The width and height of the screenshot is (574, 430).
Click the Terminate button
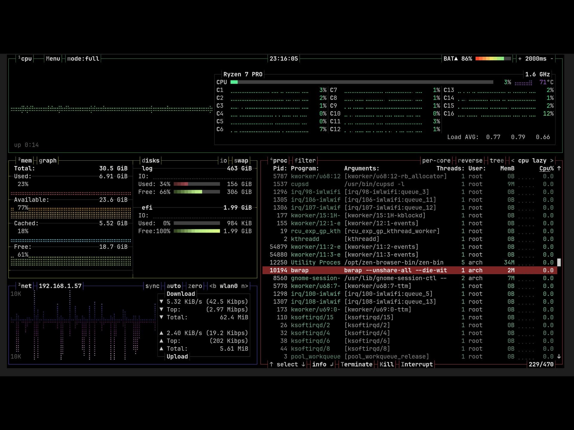tap(356, 364)
